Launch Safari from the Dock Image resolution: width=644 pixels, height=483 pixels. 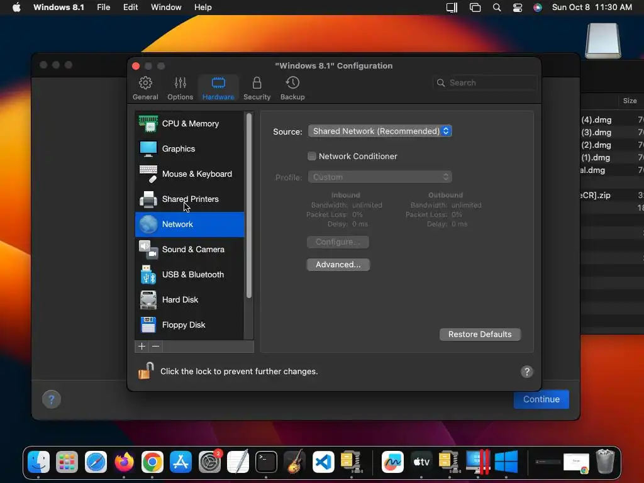click(96, 462)
